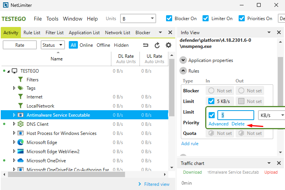This screenshot has height=190, width=285.
Task: Open the Filtered view link
Action: [x=157, y=184]
